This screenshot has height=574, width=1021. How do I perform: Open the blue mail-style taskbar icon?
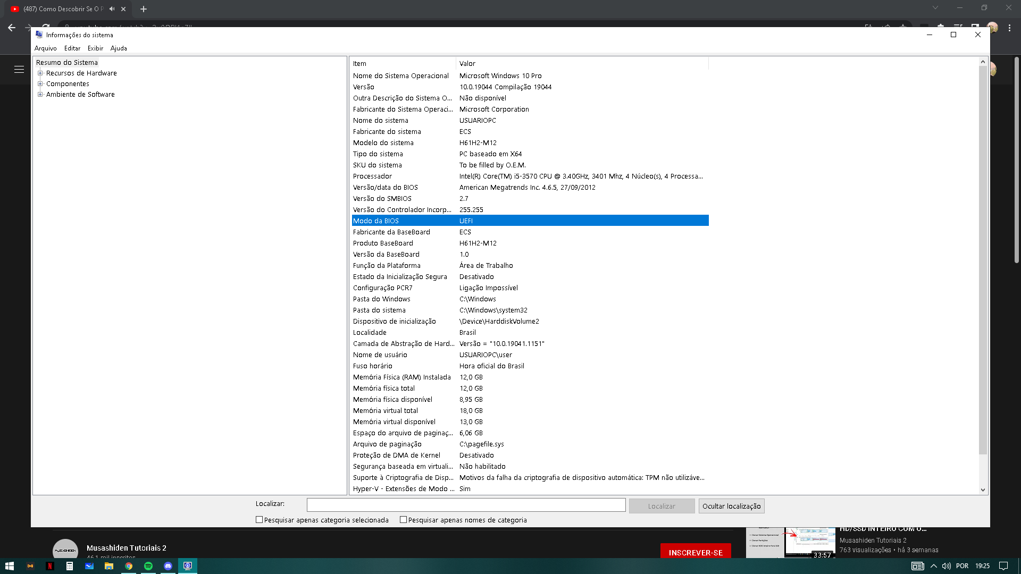tap(89, 566)
